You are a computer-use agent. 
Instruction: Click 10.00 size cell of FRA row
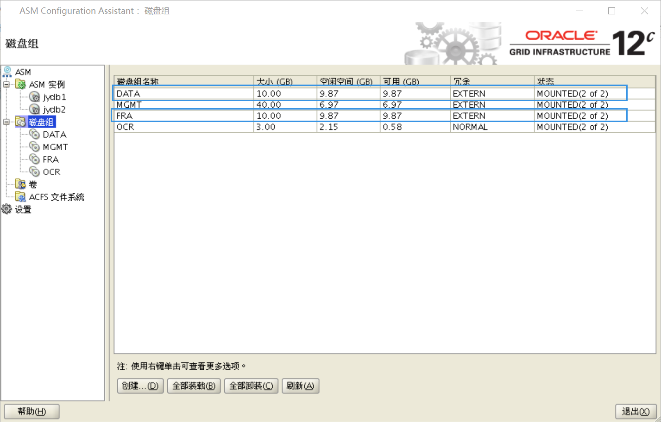(285, 116)
